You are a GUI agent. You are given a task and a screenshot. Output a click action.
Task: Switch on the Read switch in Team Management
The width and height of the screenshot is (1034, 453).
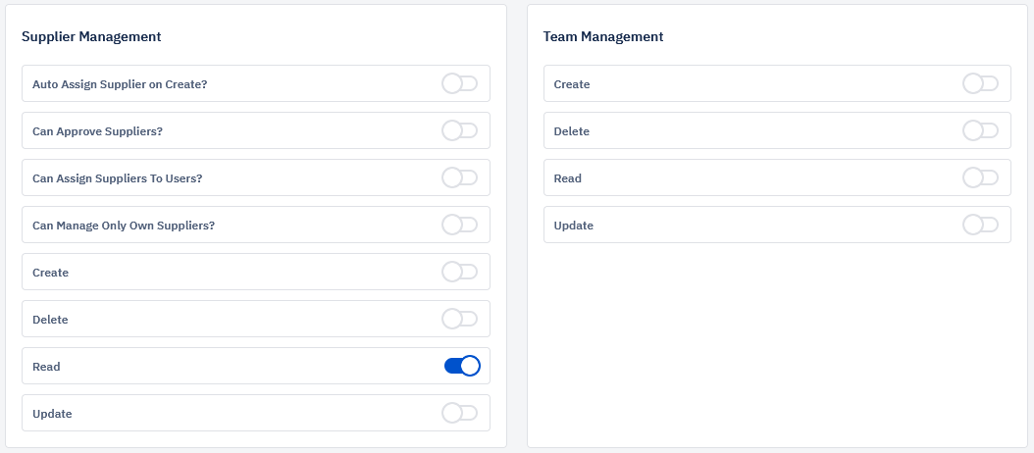[981, 177]
